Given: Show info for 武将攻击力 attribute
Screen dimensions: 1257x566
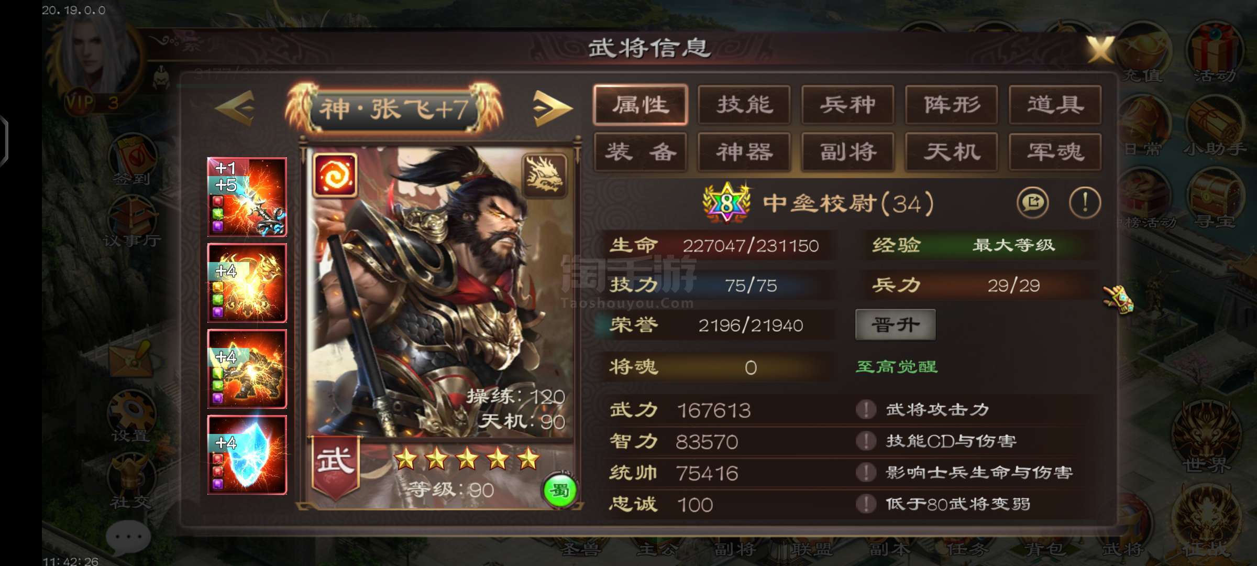Looking at the screenshot, I should click(x=866, y=409).
